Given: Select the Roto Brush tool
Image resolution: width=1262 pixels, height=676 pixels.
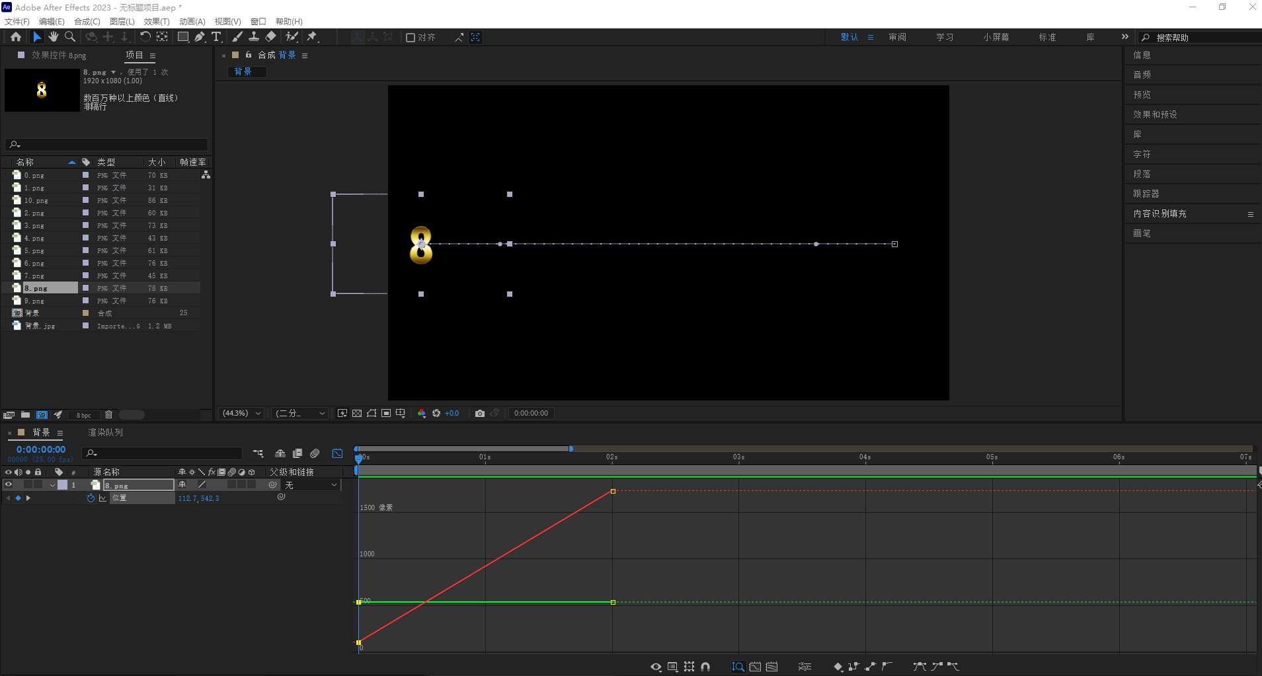Looking at the screenshot, I should [x=292, y=37].
